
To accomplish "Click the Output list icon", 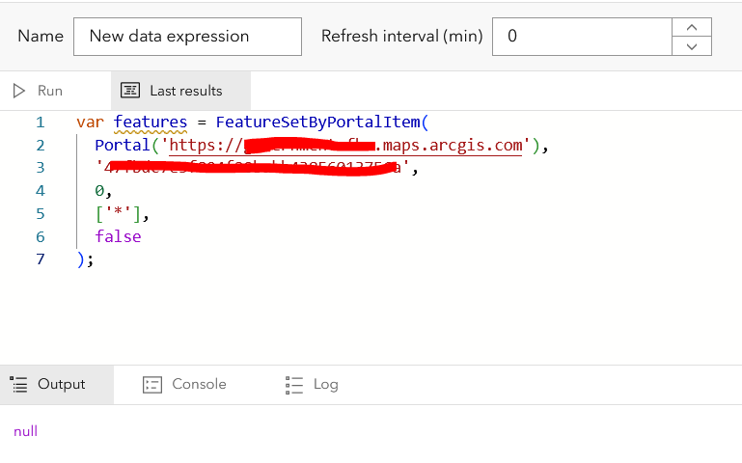I will 19,384.
